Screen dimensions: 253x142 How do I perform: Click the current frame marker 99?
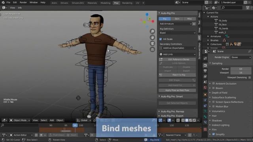click(x=75, y=125)
